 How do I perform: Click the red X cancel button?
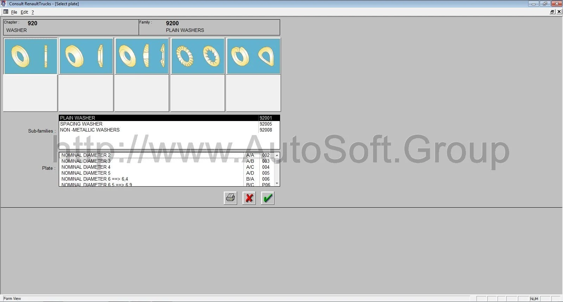point(249,198)
